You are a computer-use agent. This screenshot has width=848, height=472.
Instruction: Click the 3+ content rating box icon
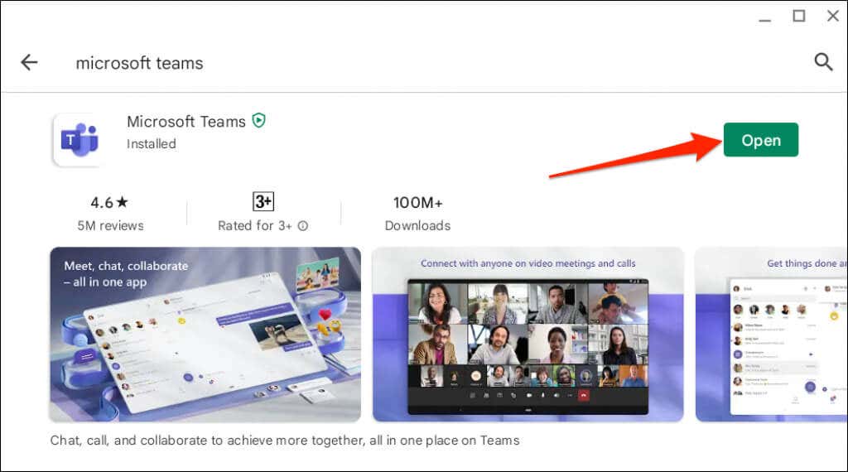click(263, 202)
